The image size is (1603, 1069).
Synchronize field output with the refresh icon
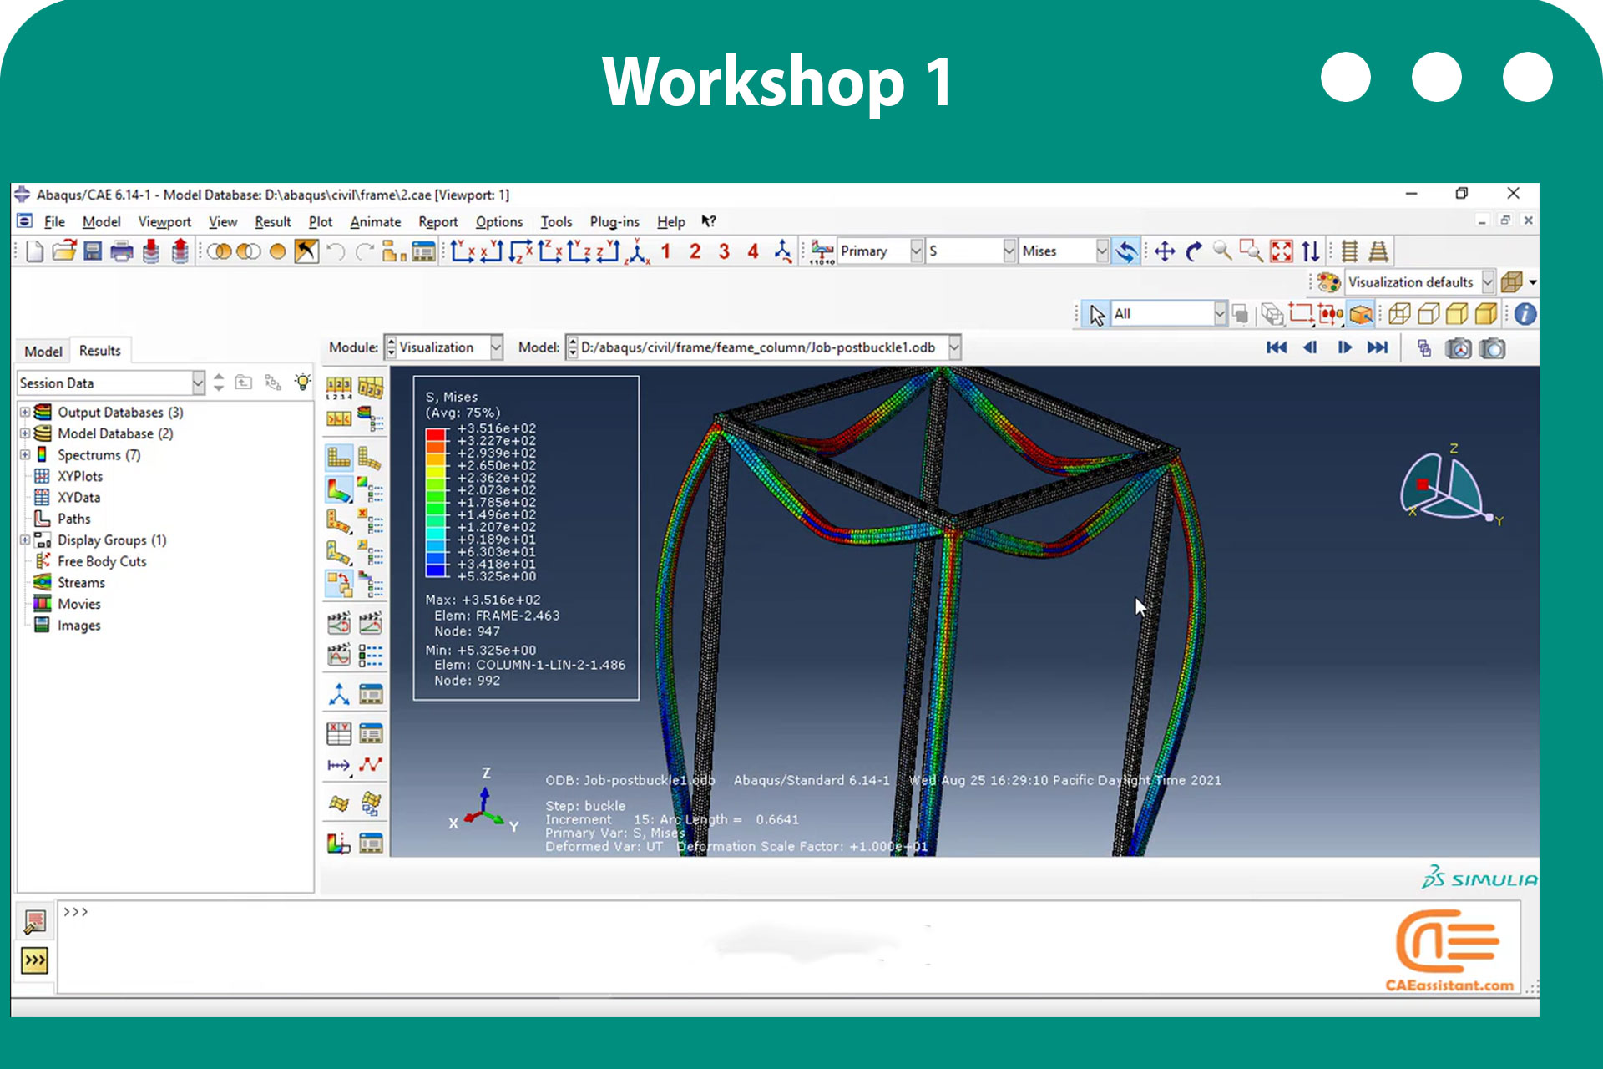click(1126, 251)
